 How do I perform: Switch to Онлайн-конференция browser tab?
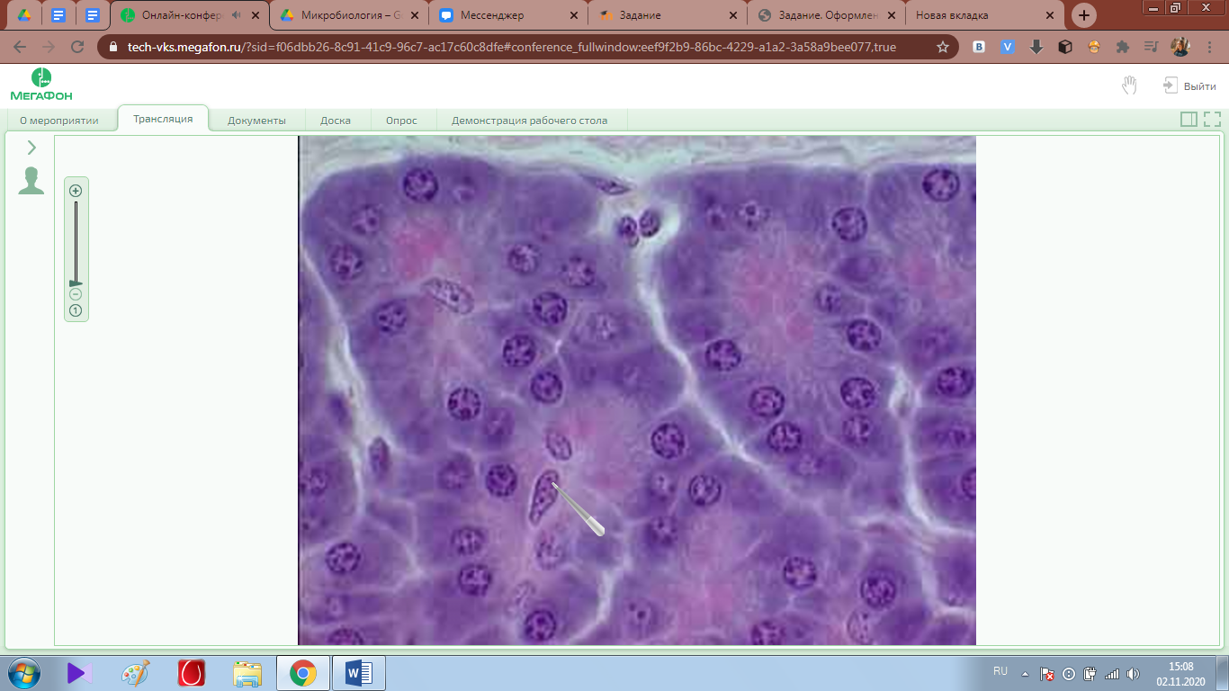pos(189,15)
